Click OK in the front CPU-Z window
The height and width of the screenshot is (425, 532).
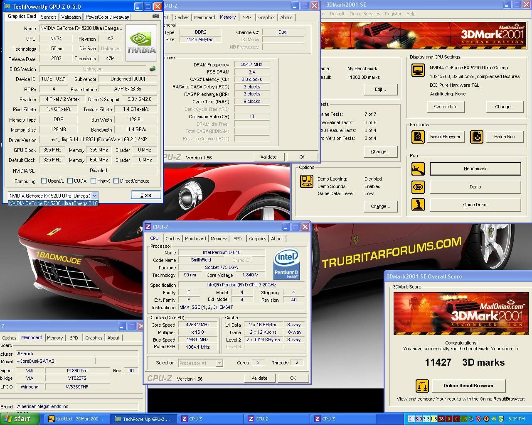click(293, 378)
